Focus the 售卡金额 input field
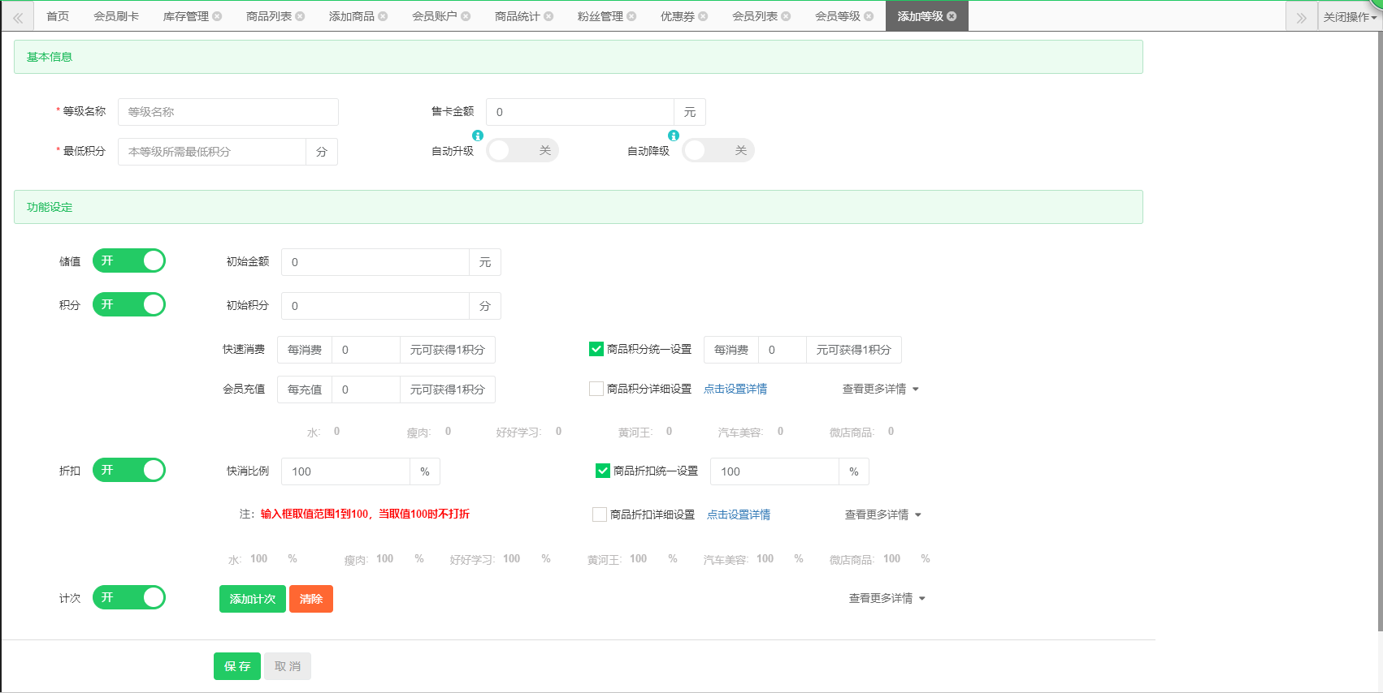 [x=580, y=112]
